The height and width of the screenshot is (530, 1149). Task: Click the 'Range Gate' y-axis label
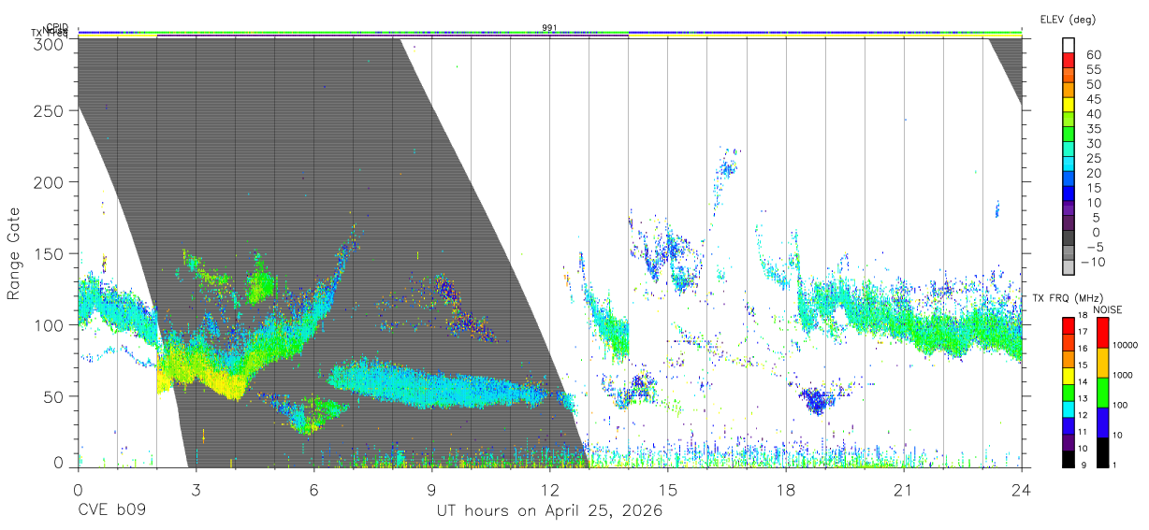click(14, 254)
